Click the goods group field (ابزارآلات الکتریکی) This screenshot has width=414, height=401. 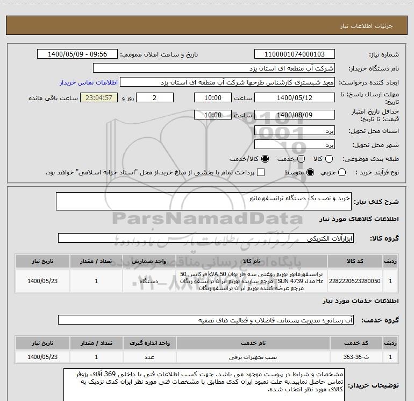(x=206, y=238)
